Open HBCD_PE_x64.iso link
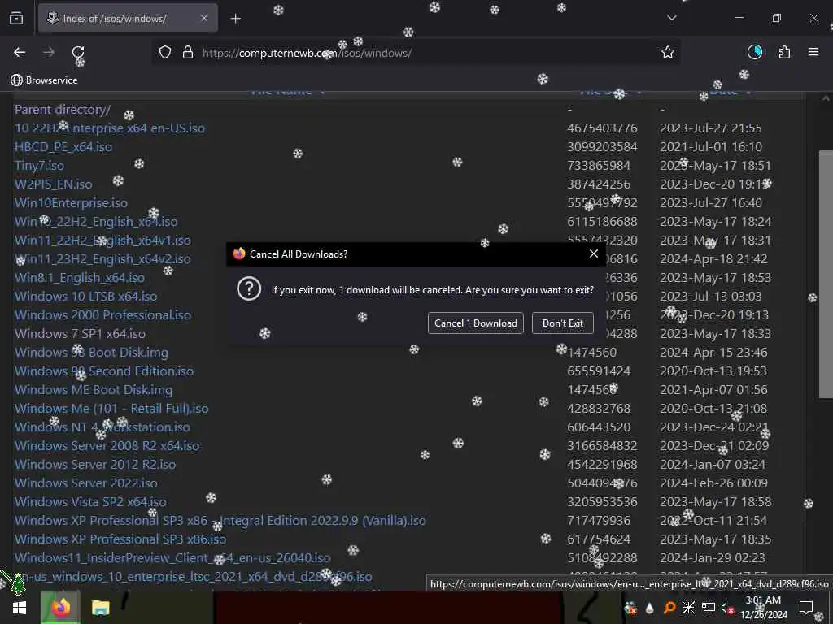The image size is (833, 624). pos(63,146)
